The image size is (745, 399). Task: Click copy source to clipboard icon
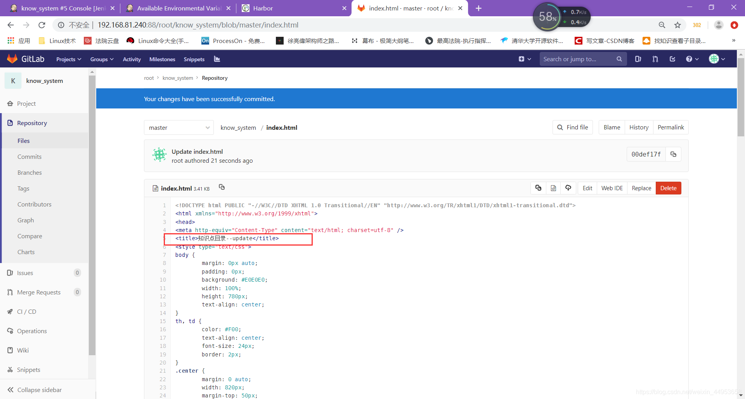point(538,188)
